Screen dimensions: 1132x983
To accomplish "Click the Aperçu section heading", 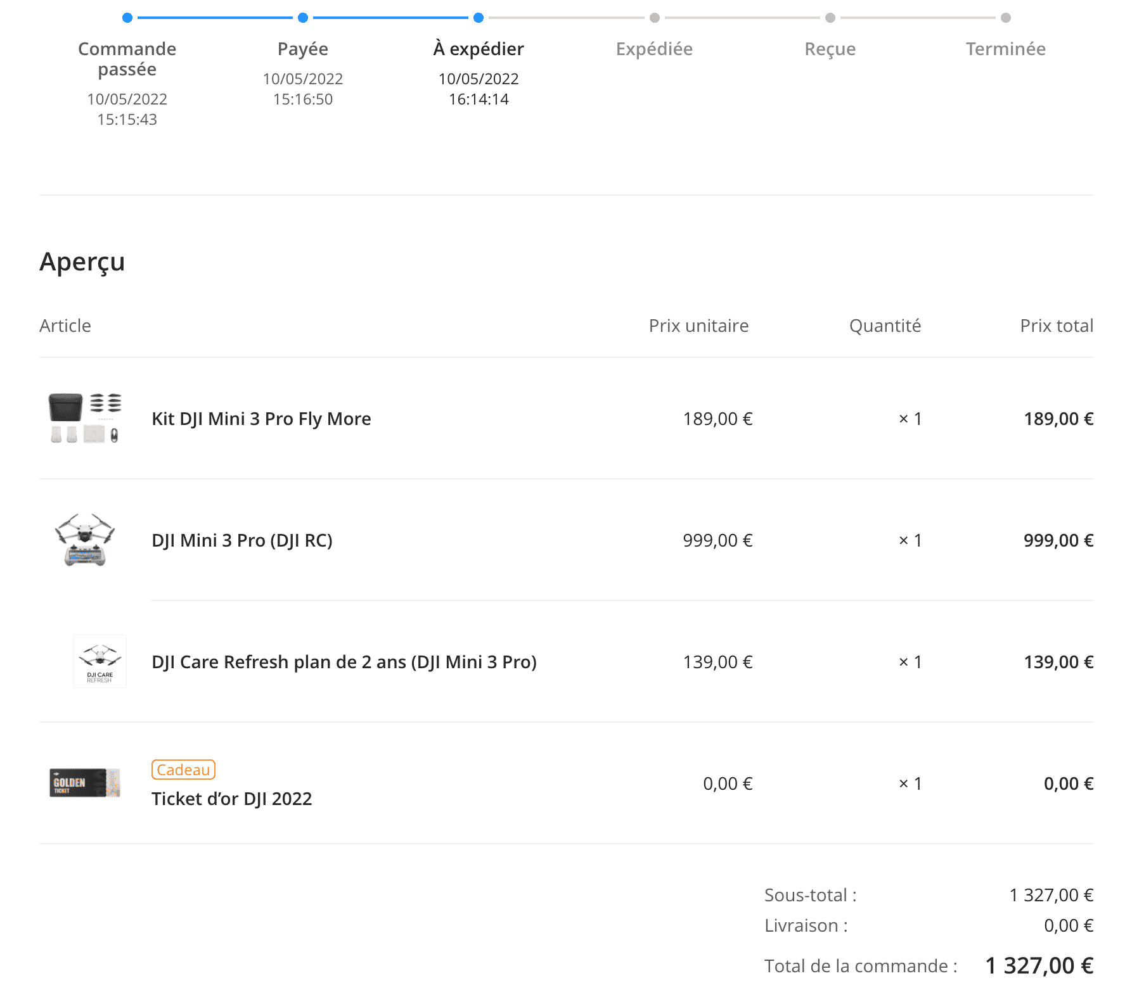I will (82, 262).
